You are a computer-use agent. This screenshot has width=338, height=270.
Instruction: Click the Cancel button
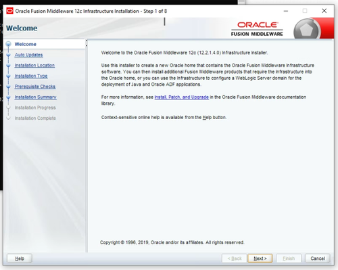click(318, 258)
